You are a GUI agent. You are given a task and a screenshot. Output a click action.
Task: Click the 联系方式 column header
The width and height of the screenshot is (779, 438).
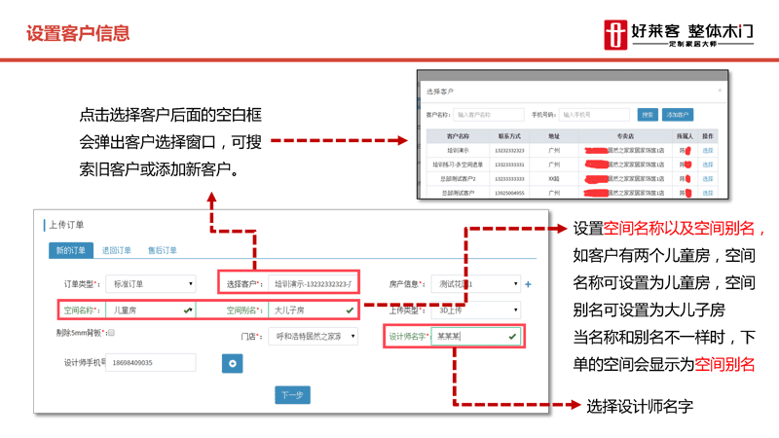pos(509,136)
